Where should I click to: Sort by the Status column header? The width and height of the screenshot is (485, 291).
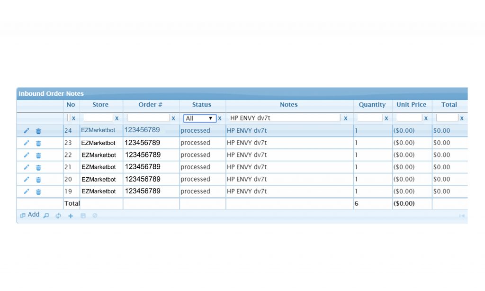point(202,105)
